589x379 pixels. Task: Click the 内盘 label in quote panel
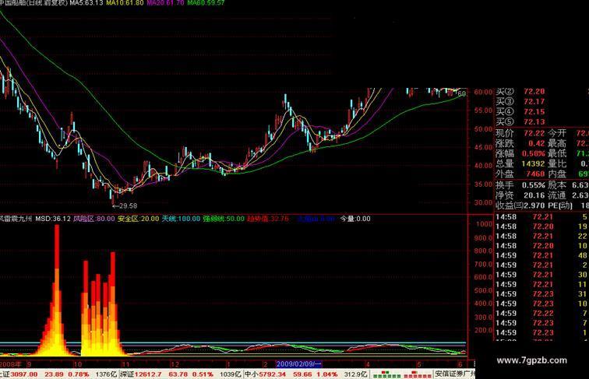[x=557, y=174]
